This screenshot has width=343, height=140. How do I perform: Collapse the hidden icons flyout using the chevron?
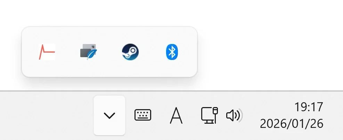pyautogui.click(x=109, y=115)
